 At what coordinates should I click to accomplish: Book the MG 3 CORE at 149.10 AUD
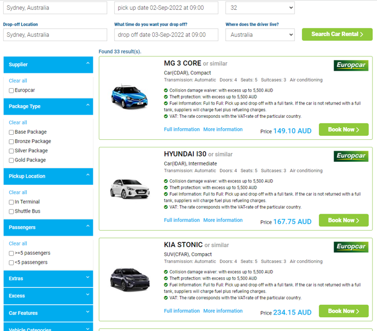click(x=344, y=130)
